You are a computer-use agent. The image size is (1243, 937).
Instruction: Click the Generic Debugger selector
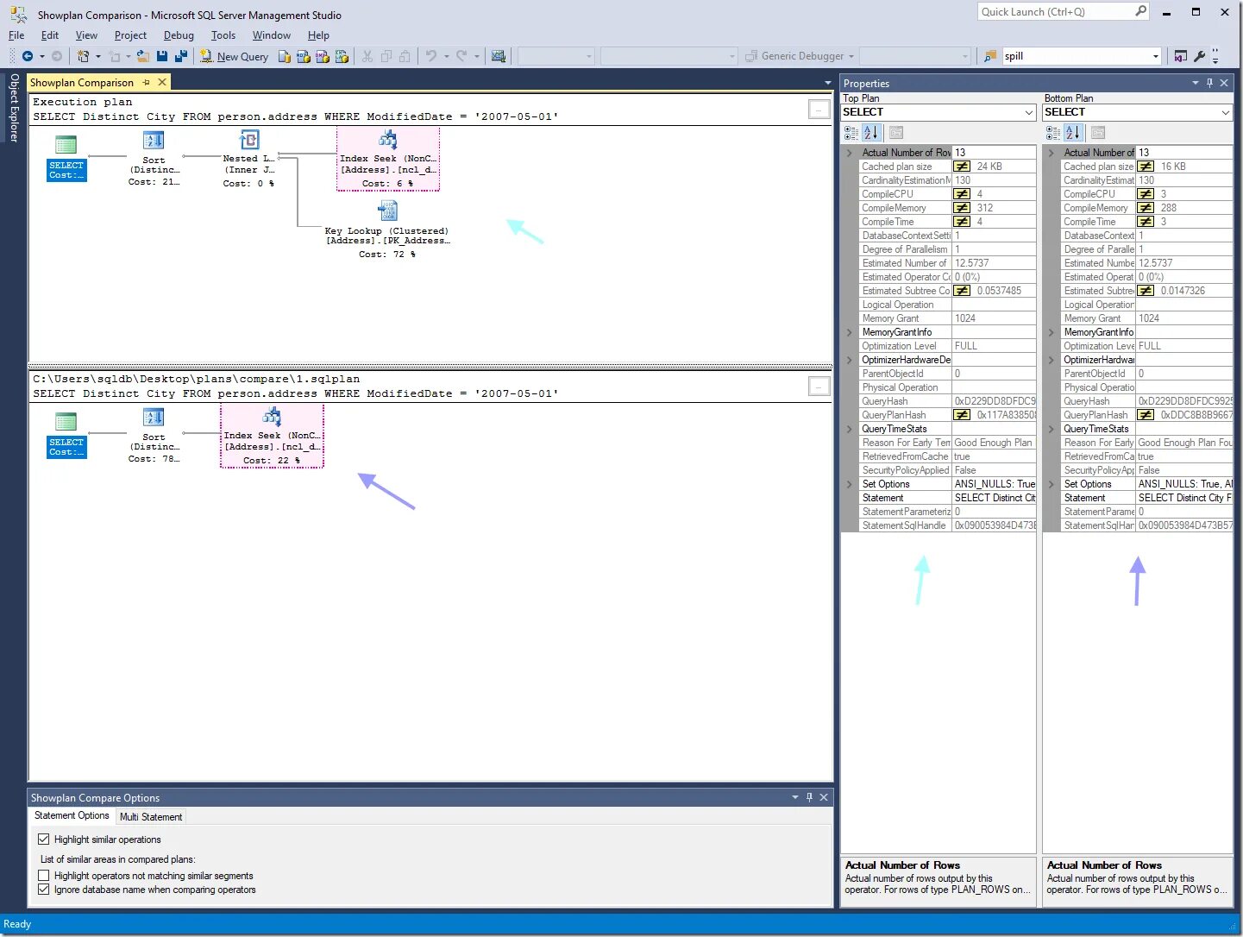click(x=800, y=56)
